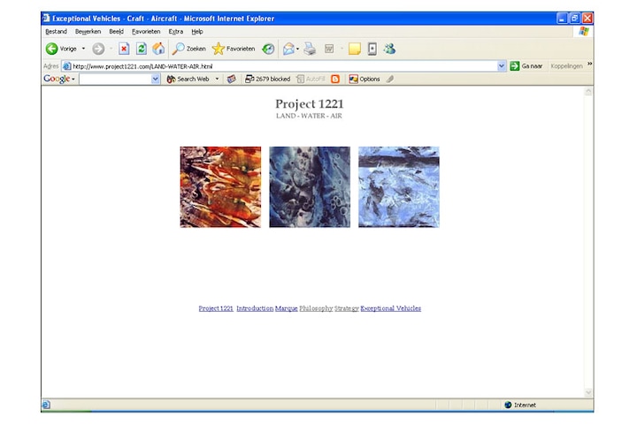Refresh the page with toolbar icon
This screenshot has width=637, height=424.
tap(141, 49)
